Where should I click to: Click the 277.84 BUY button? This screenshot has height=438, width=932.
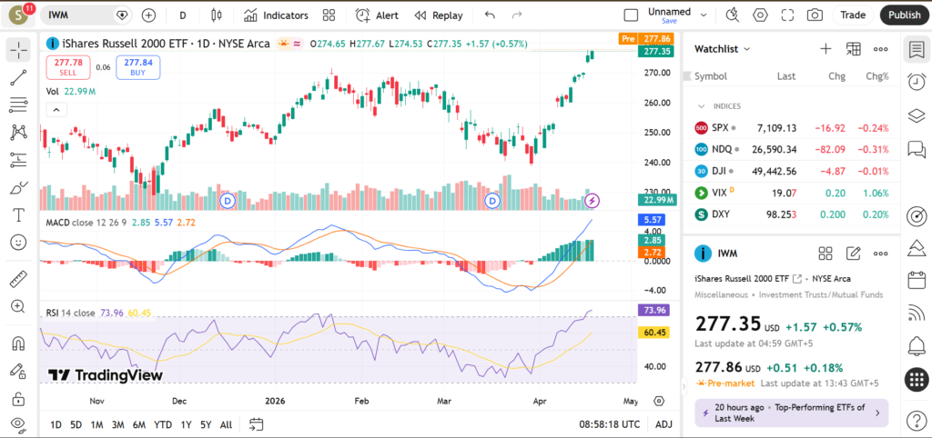138,67
